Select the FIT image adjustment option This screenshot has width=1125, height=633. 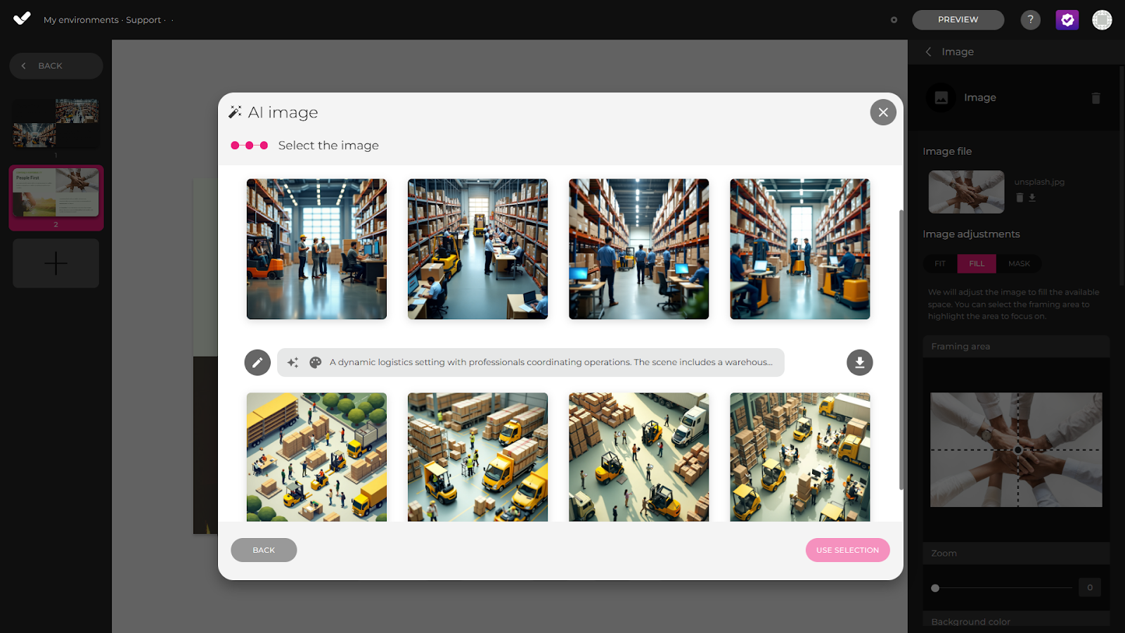click(x=940, y=264)
